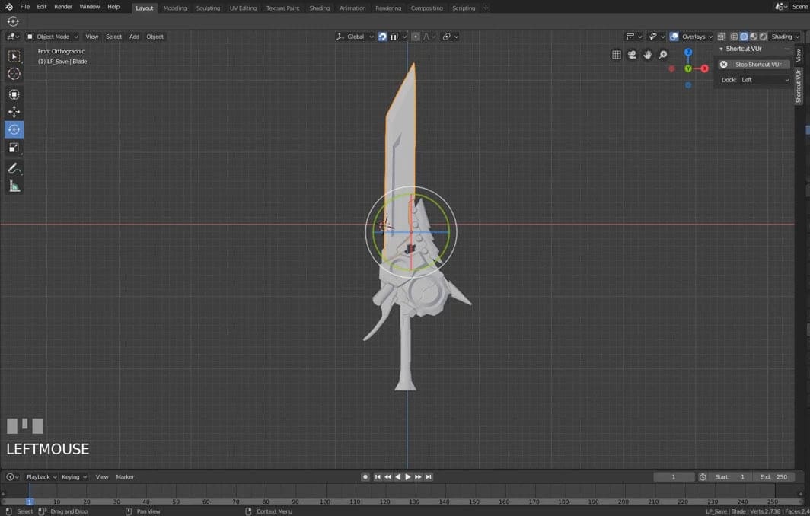Click the Blender logo icon

click(9, 7)
